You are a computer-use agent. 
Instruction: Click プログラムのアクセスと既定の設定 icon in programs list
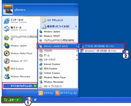(x=41, y=41)
